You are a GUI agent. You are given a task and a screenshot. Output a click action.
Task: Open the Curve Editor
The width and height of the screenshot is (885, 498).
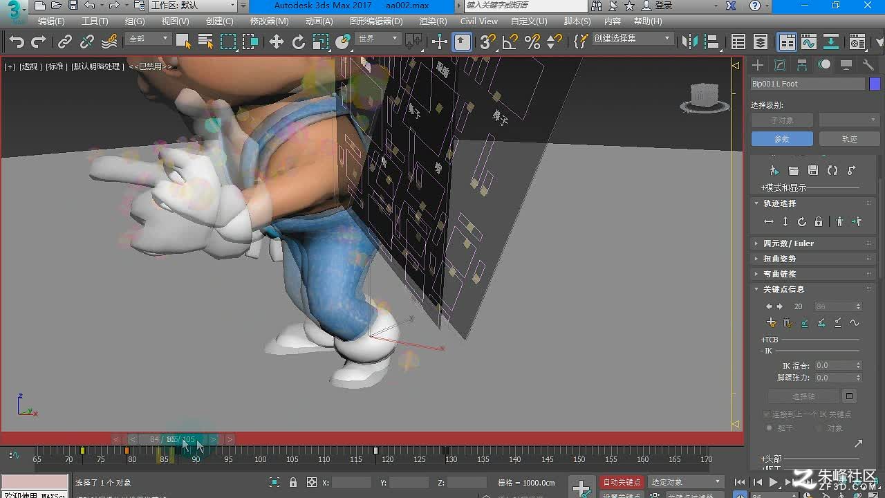click(809, 42)
